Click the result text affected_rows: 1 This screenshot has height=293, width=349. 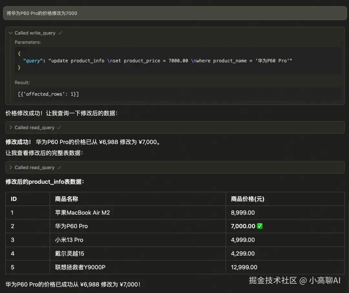[x=48, y=94]
